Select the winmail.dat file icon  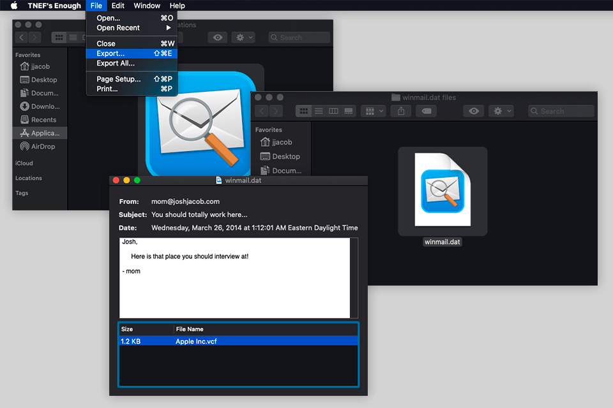point(443,191)
